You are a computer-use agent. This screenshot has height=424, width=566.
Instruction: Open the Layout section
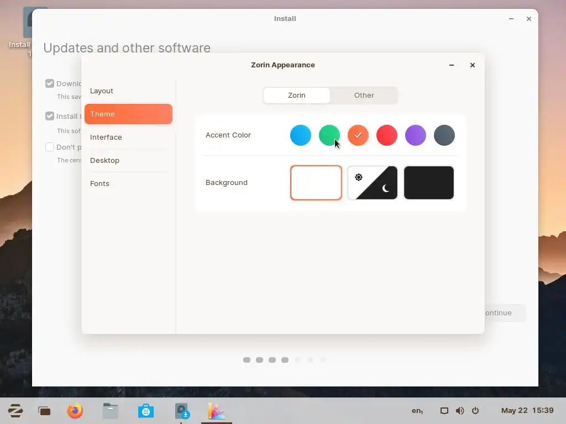(128, 91)
